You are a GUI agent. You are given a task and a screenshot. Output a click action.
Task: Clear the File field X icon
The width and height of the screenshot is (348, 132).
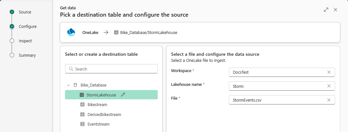click(329, 100)
